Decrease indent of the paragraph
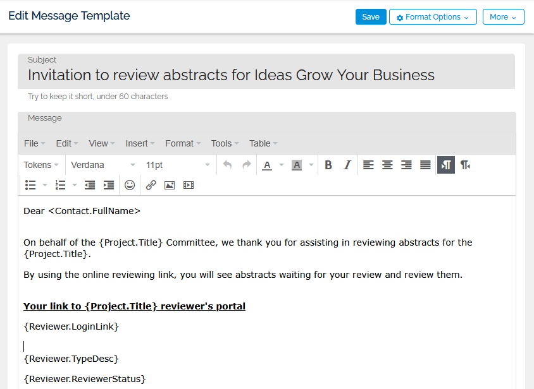The image size is (534, 389). 90,185
